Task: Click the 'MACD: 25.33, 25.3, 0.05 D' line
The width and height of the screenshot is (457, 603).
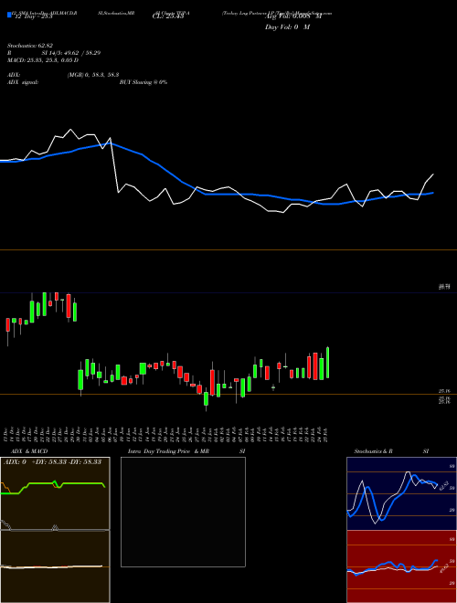Action: click(x=43, y=60)
